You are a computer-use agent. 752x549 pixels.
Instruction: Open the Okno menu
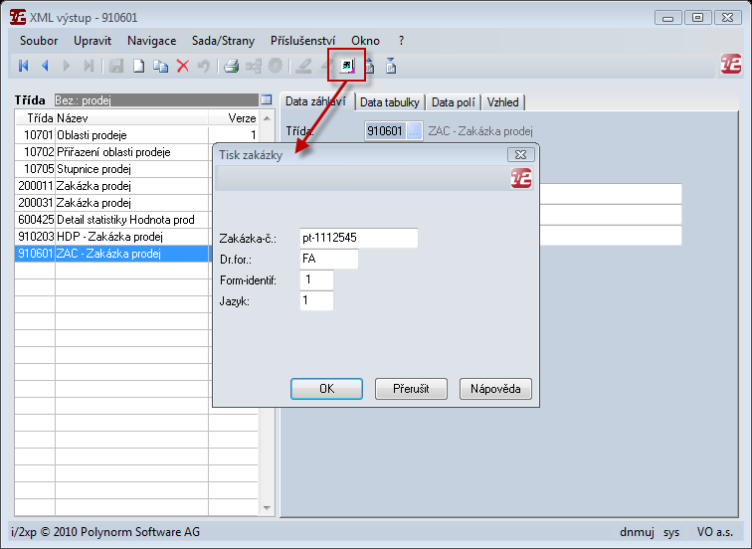tap(365, 41)
